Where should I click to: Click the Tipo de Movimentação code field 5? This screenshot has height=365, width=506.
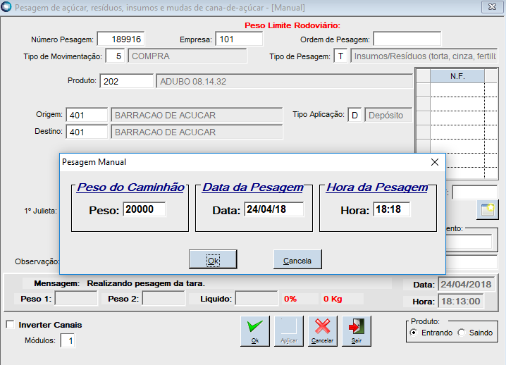click(115, 56)
